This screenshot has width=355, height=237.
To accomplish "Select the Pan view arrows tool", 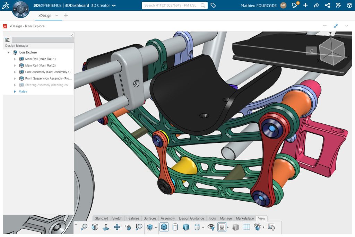I will [117, 227].
